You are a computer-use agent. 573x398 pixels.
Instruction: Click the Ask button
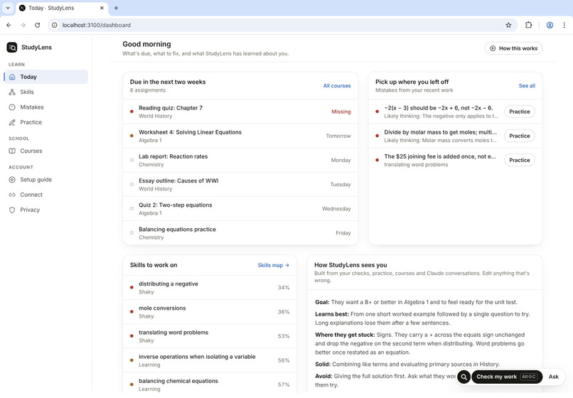[x=553, y=377]
